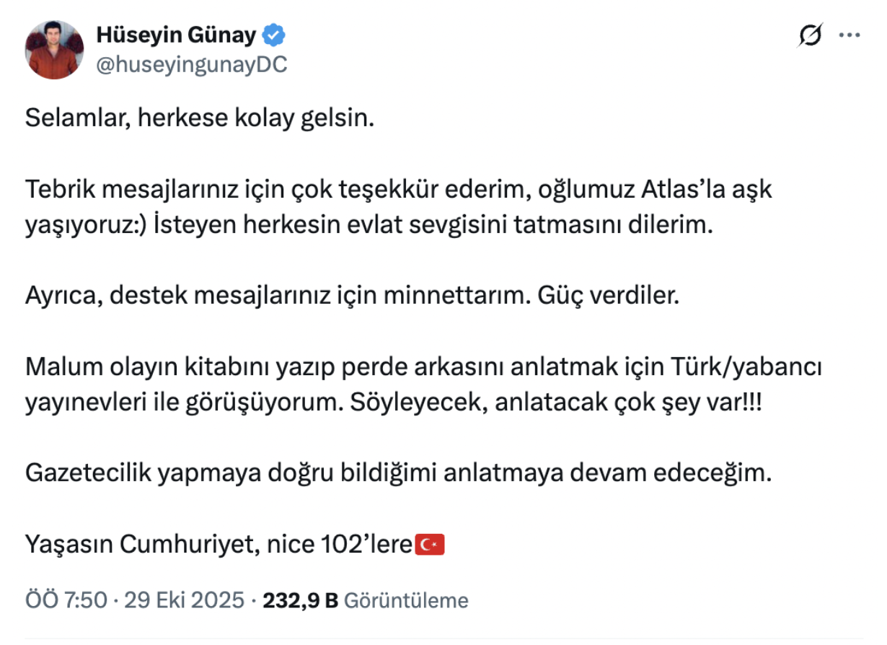Click the Turkish flag emoji
The width and height of the screenshot is (887, 645).
[430, 545]
